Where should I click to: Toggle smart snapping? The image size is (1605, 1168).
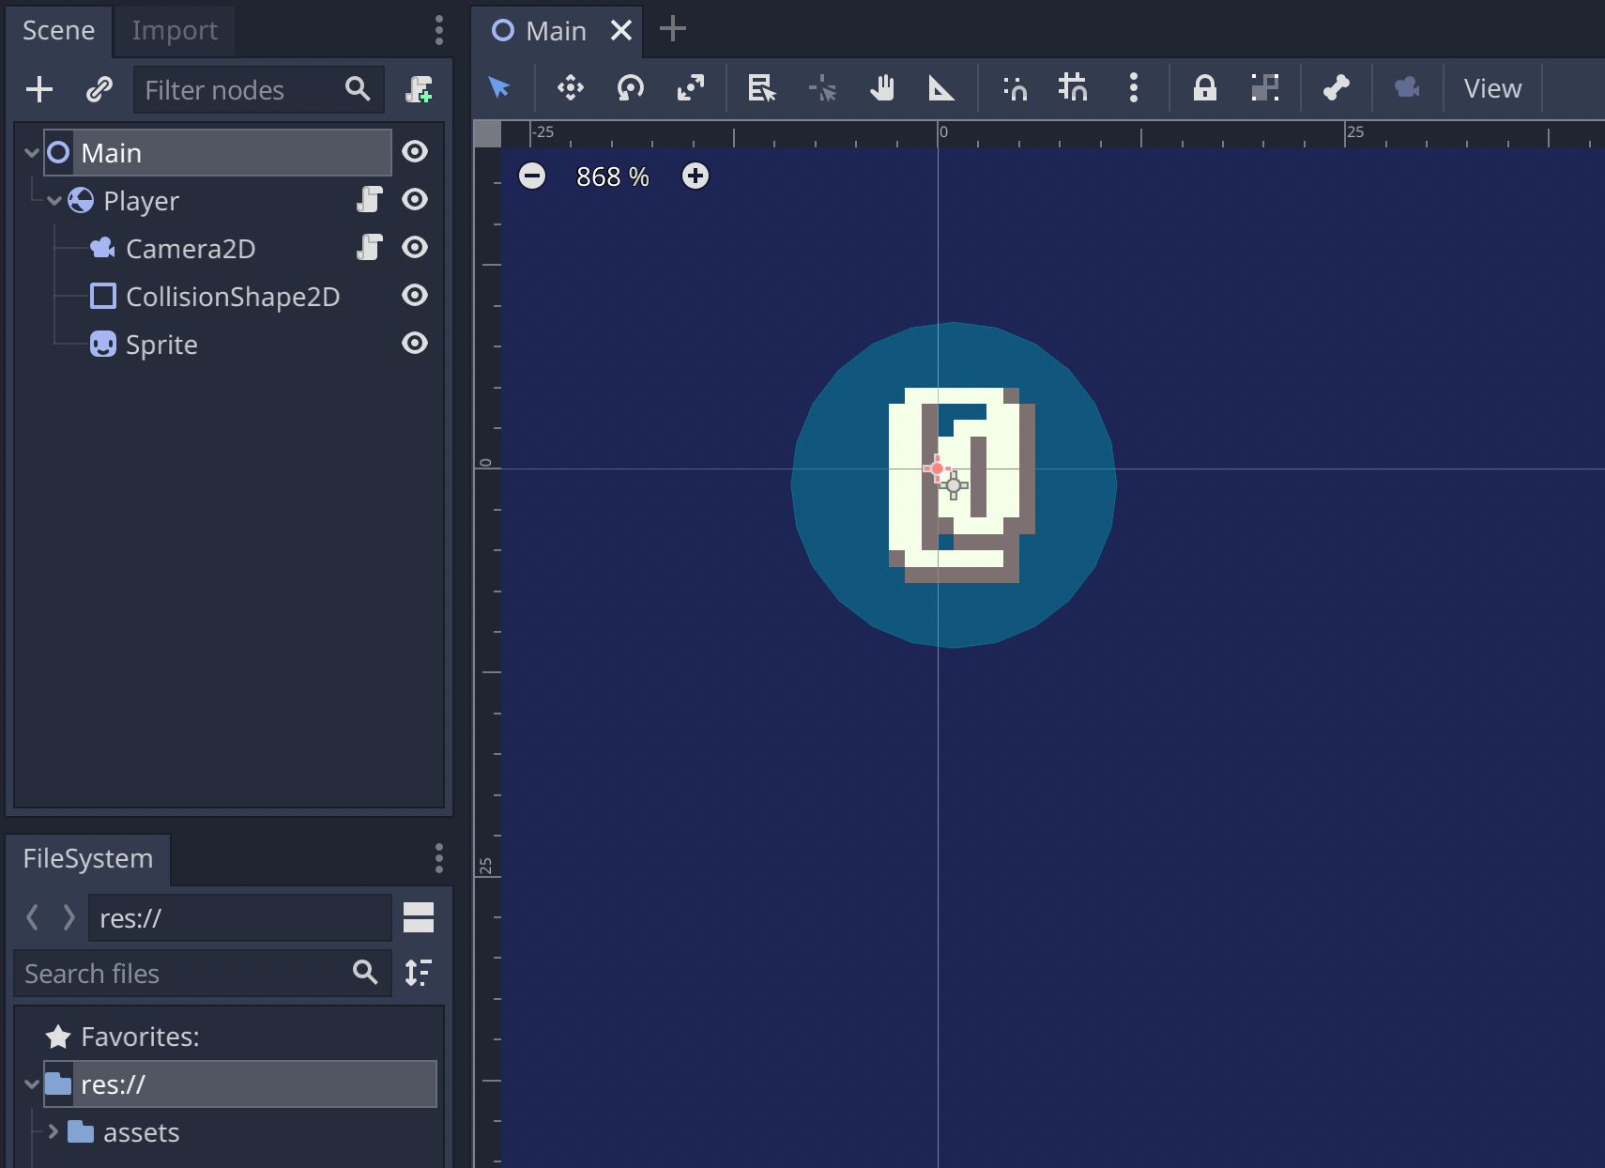(1015, 88)
